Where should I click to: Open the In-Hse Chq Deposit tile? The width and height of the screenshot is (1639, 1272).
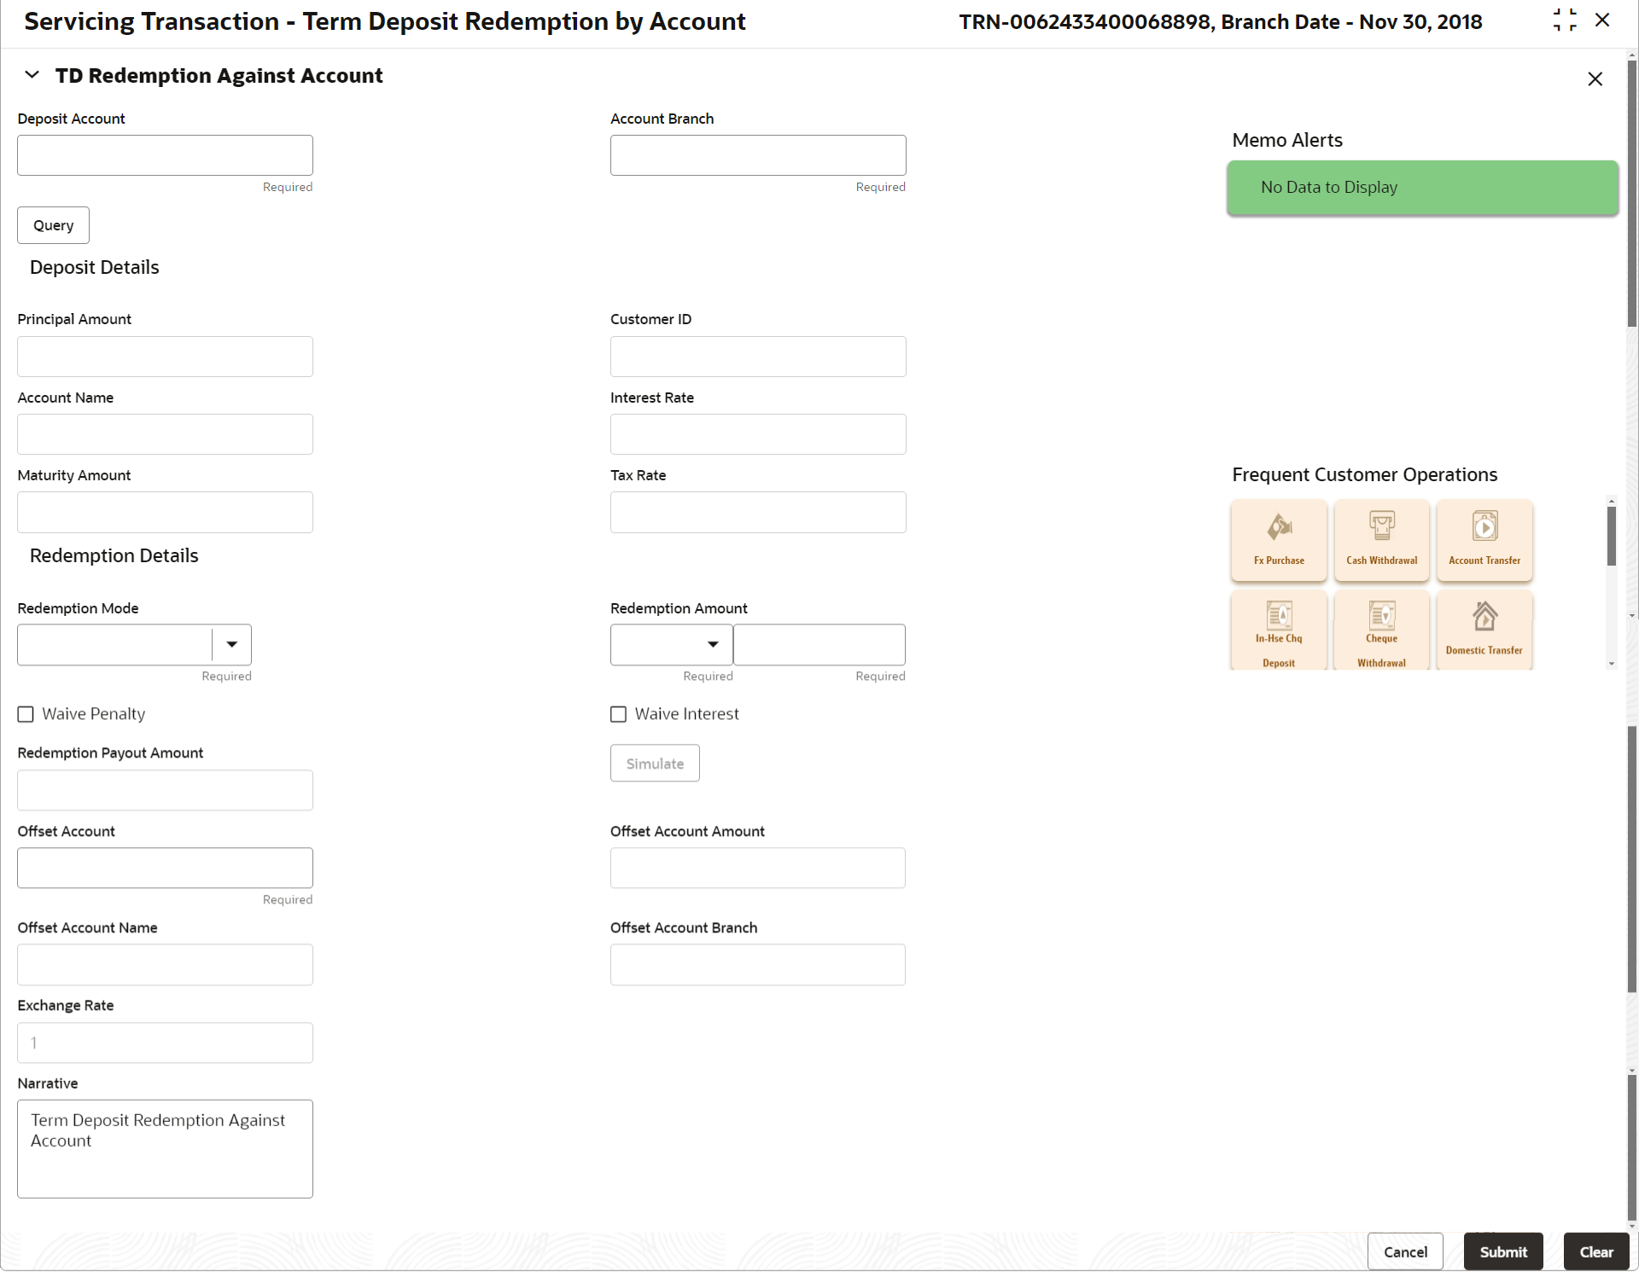click(1278, 631)
